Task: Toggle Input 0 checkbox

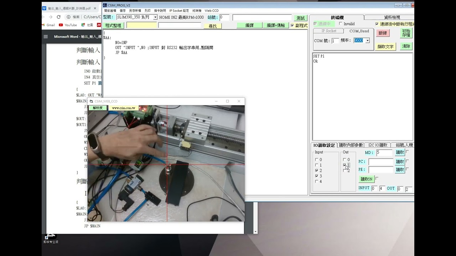Action: (x=316, y=160)
